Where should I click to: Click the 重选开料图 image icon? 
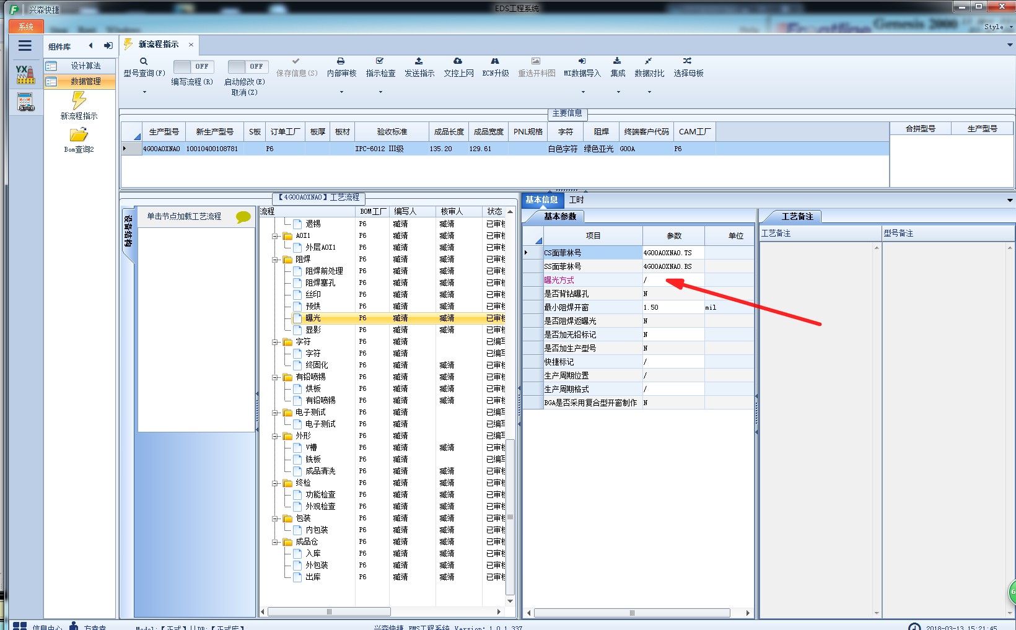click(536, 61)
